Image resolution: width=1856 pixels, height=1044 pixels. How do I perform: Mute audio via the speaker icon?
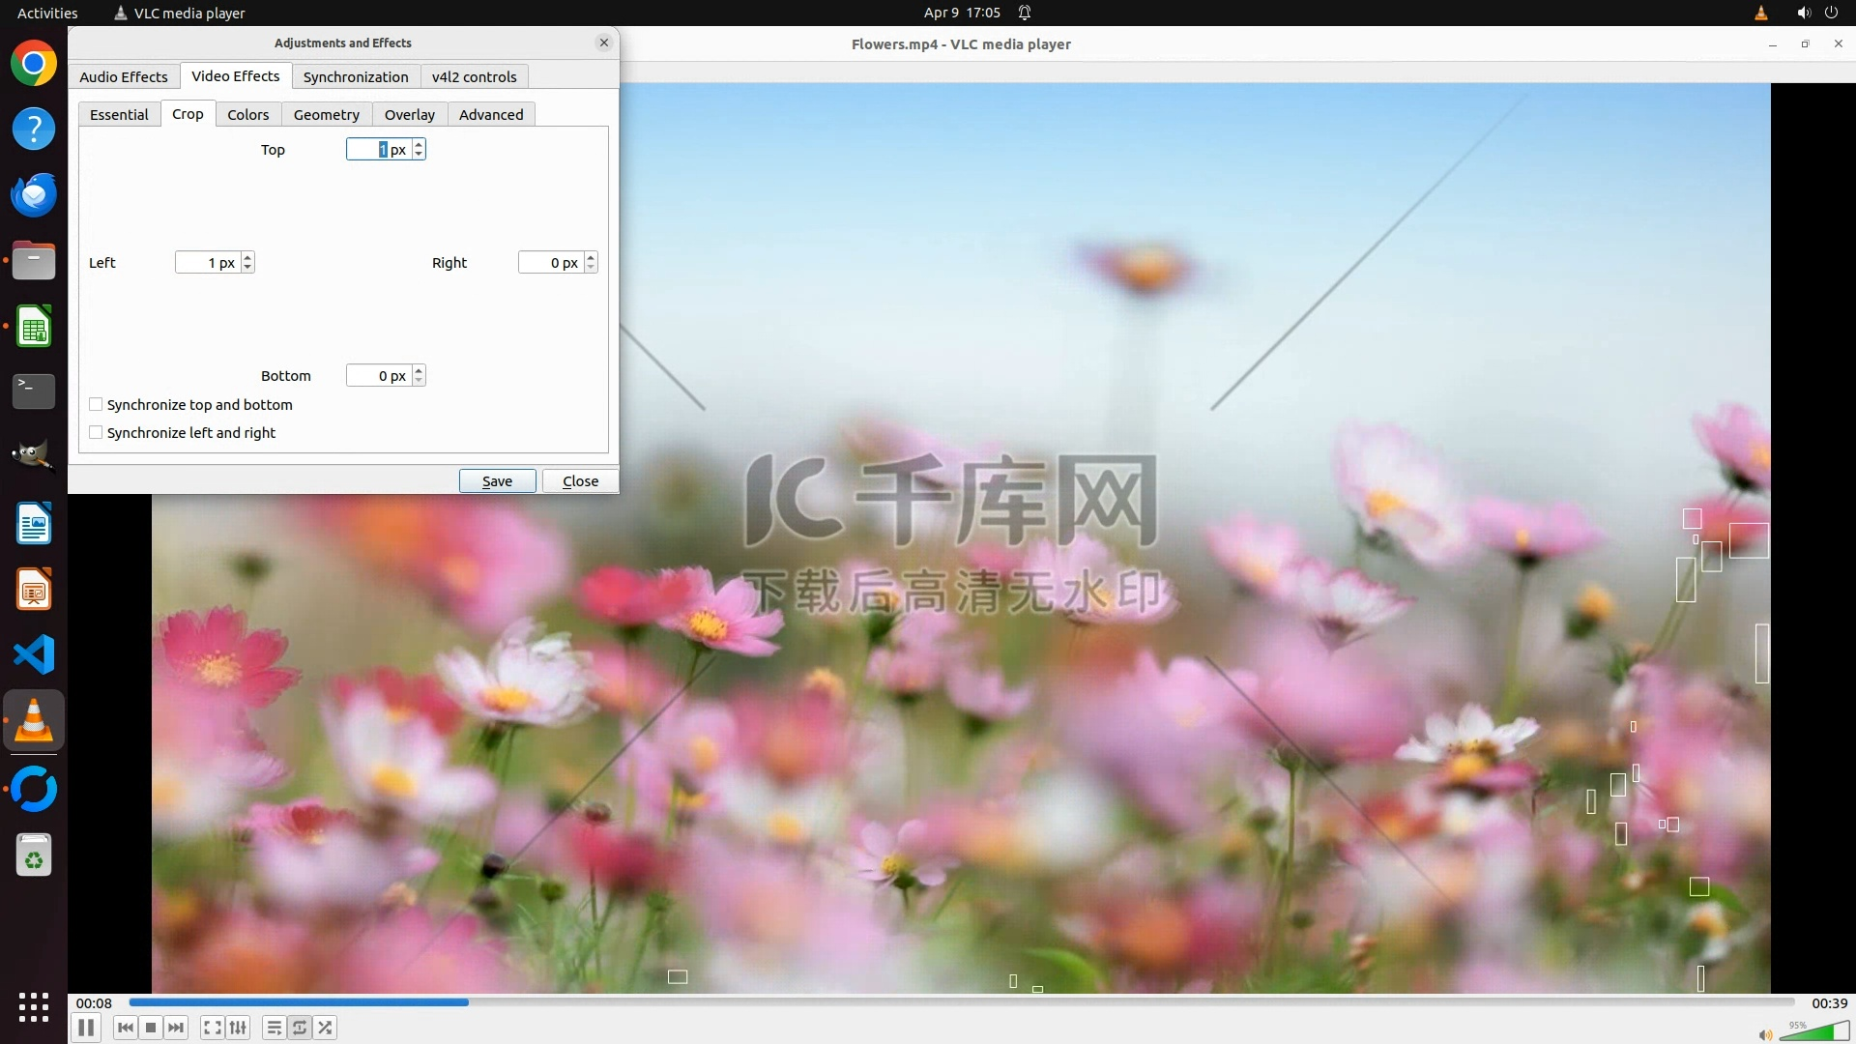click(x=1765, y=1034)
